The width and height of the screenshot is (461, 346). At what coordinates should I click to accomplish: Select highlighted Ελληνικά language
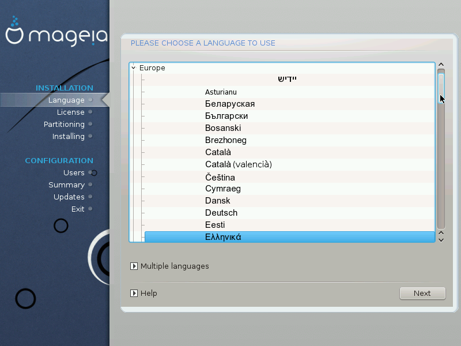[x=290, y=237]
